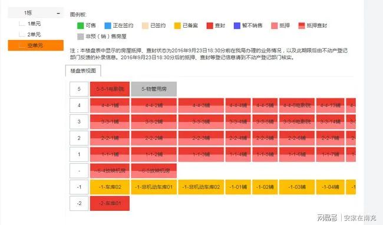The image size is (383, 225).
Task: Open the 5-5-1电影院 unit cell
Action: [x=110, y=89]
